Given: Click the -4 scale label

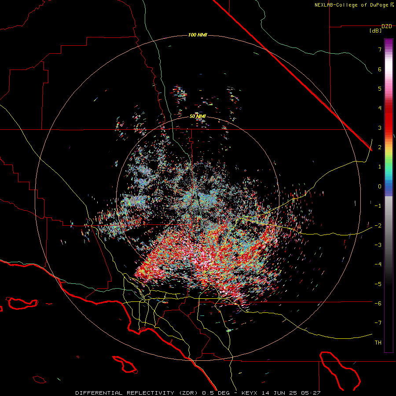Looking at the screenshot, I should coord(378,264).
